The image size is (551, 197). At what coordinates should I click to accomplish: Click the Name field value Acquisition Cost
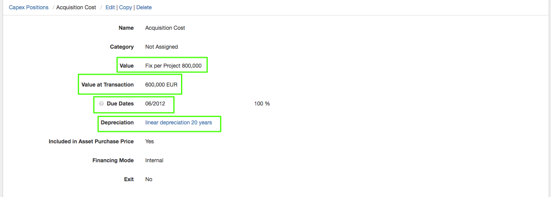pos(165,28)
